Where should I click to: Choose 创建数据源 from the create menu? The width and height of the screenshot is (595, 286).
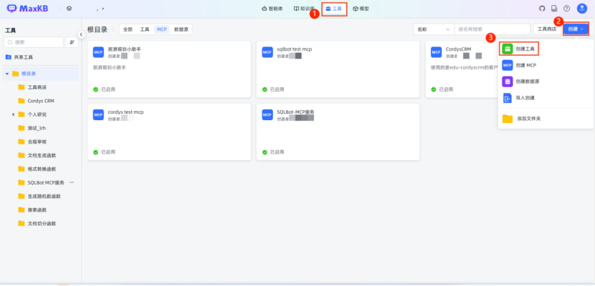546,82
